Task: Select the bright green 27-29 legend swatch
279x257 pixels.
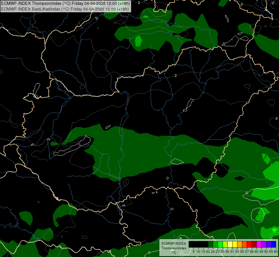Action: (x=220, y=244)
